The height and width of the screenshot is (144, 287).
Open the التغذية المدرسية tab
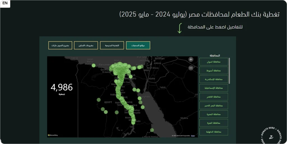coord(112,45)
